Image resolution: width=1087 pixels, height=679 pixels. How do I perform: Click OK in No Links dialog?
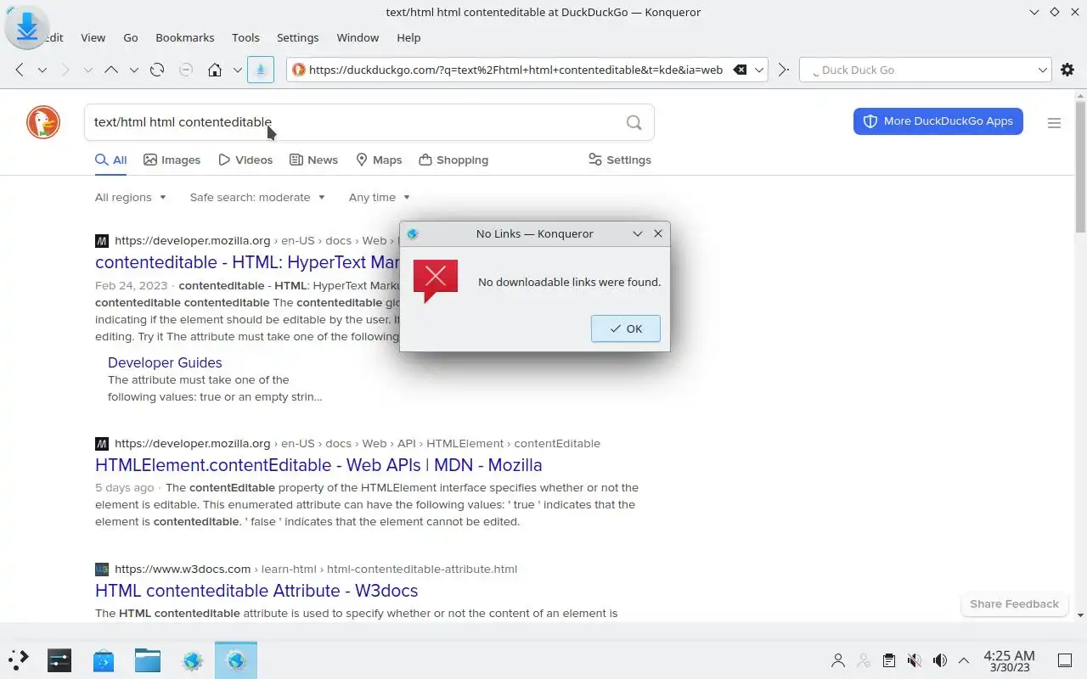tap(626, 328)
